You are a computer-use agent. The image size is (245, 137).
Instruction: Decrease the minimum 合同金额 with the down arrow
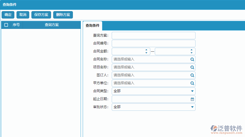tap(146, 53)
